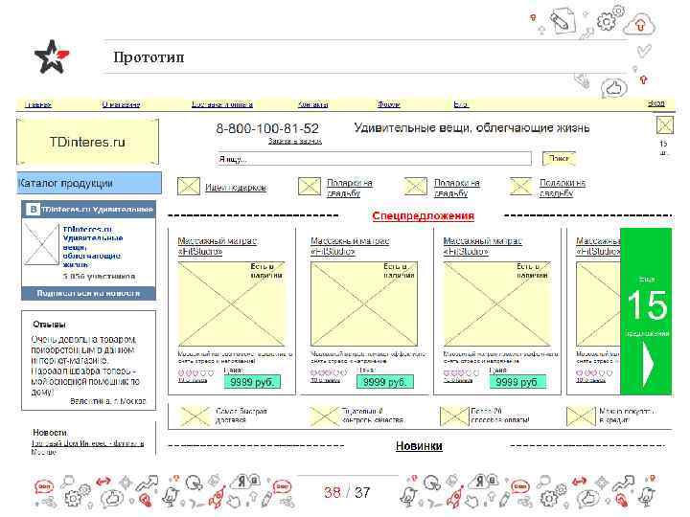Click product title partly covered by green banner
This screenshot has width=690, height=517.
point(598,246)
